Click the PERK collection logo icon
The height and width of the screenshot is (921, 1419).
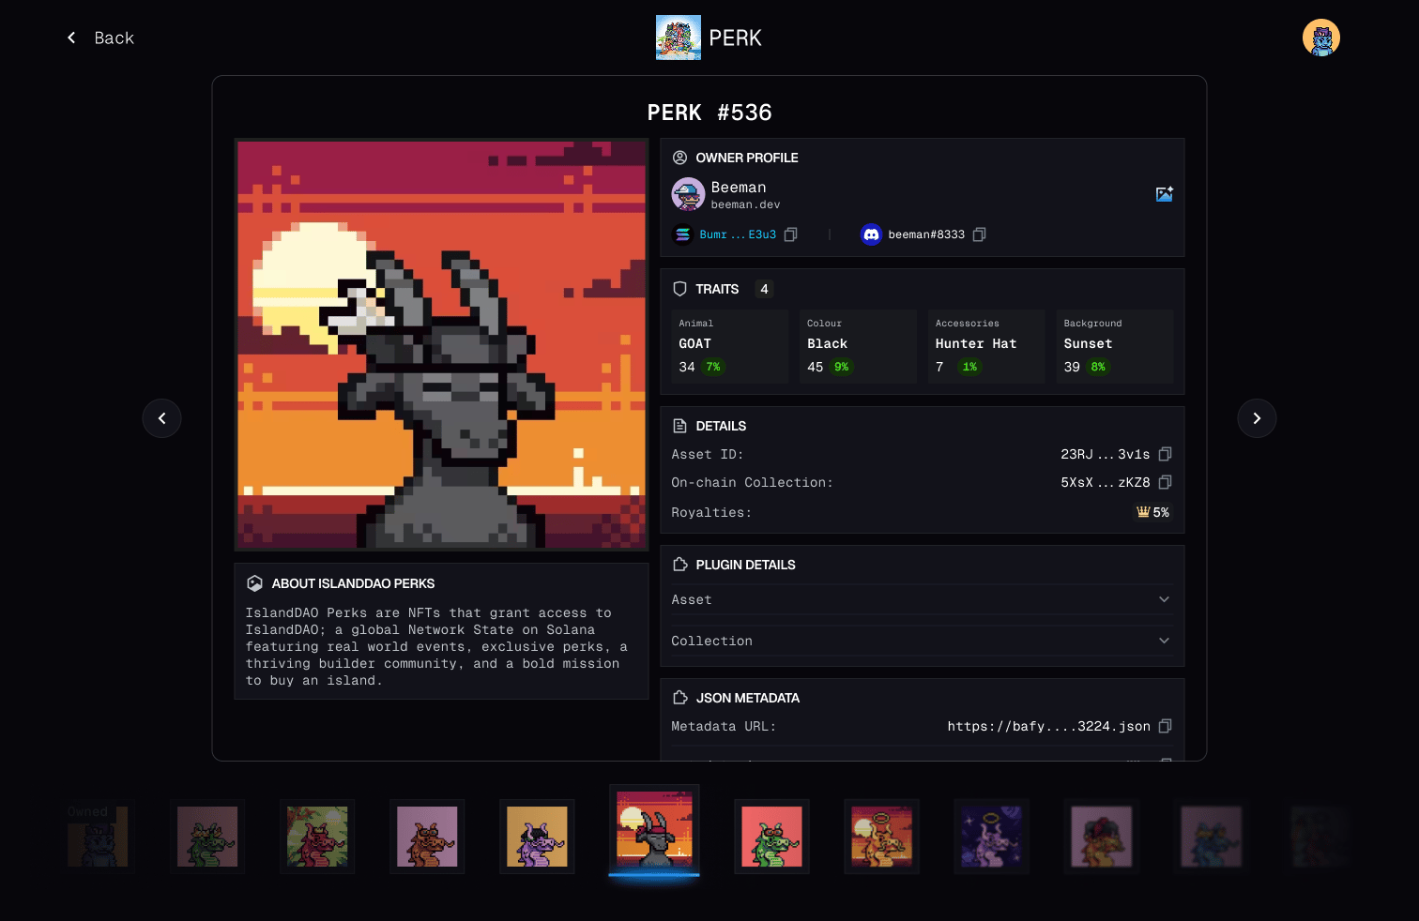click(679, 38)
